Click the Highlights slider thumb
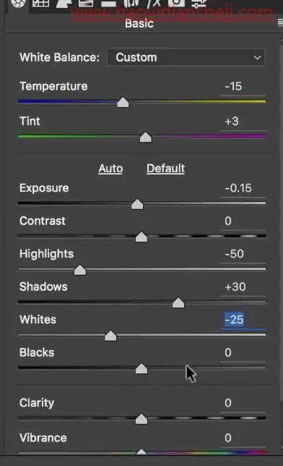Viewport: 283px width, 466px height. pyautogui.click(x=80, y=270)
